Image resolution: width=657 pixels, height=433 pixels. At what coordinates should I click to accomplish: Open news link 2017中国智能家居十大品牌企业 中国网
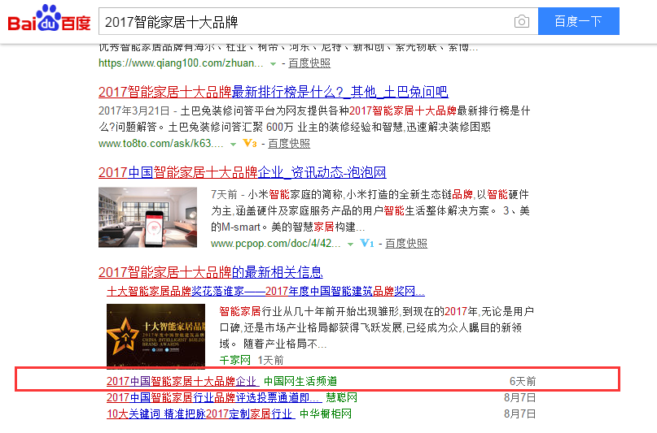182,381
